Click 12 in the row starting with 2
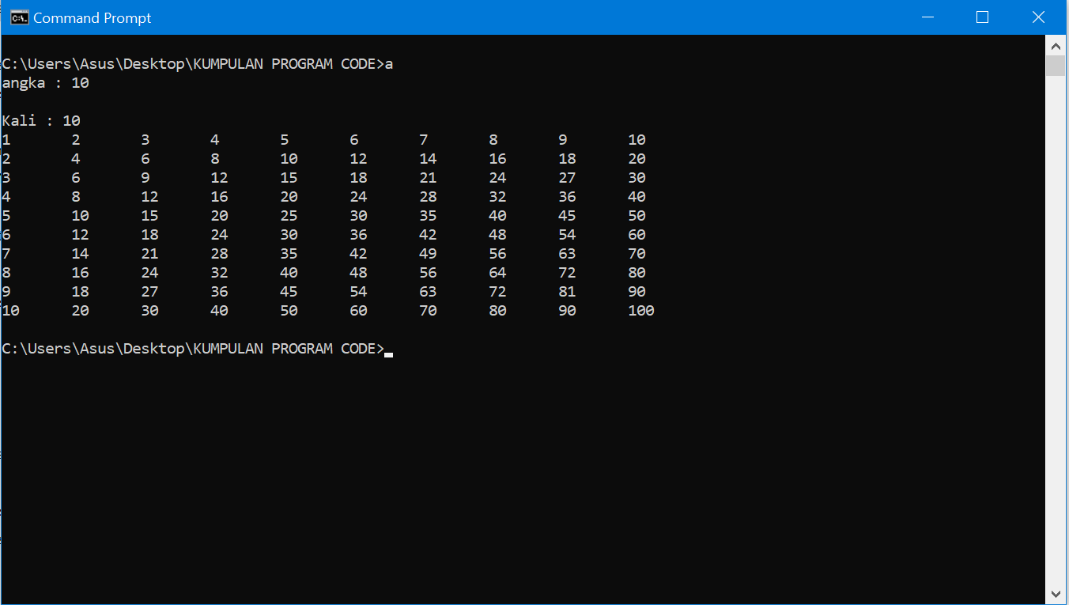 pyautogui.click(x=358, y=159)
